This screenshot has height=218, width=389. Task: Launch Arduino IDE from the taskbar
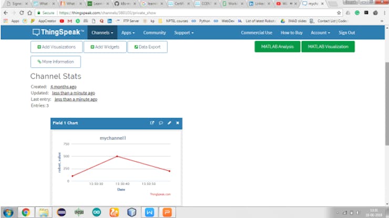[x=97, y=213]
